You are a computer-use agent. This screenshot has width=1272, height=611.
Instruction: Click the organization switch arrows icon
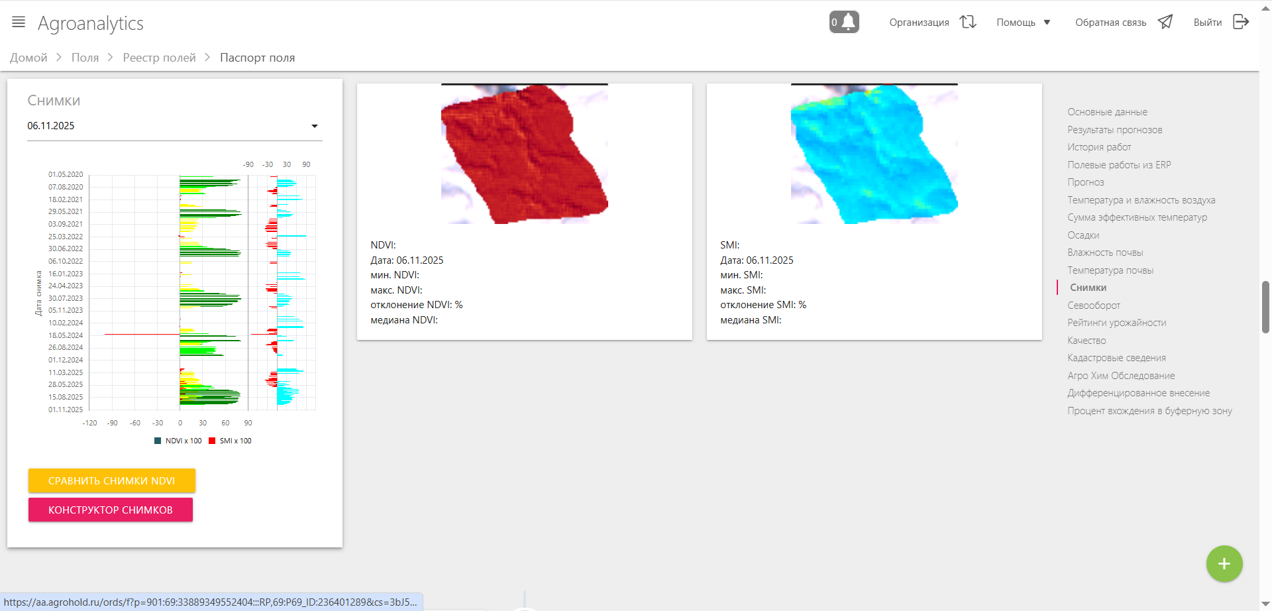click(x=968, y=22)
